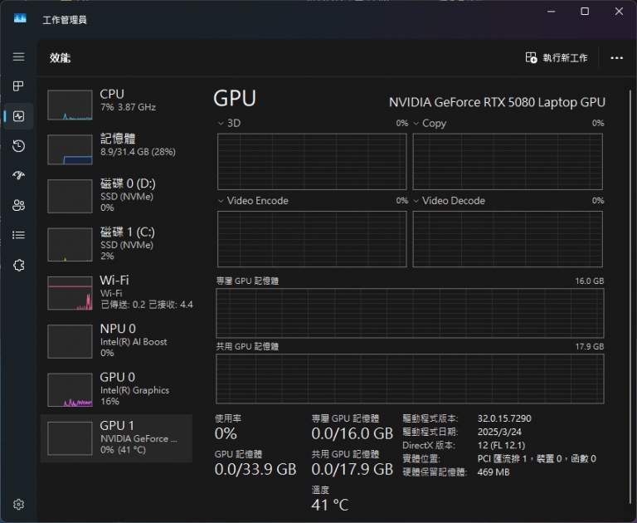
Task: Open the three-dots more options menu
Action: (x=617, y=58)
